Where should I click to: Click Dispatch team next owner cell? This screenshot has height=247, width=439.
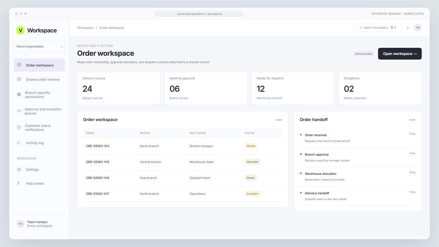pos(200,178)
